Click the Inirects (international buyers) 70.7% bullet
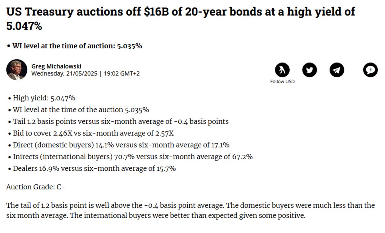The image size is (385, 233). click(131, 157)
